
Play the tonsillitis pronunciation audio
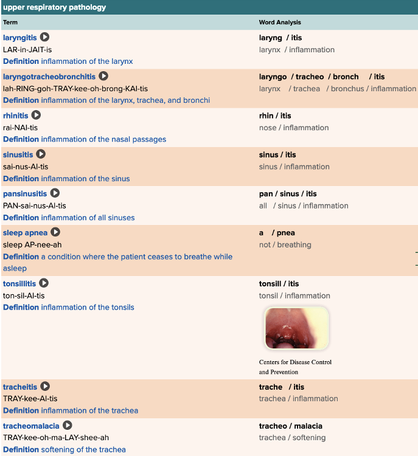[44, 283]
